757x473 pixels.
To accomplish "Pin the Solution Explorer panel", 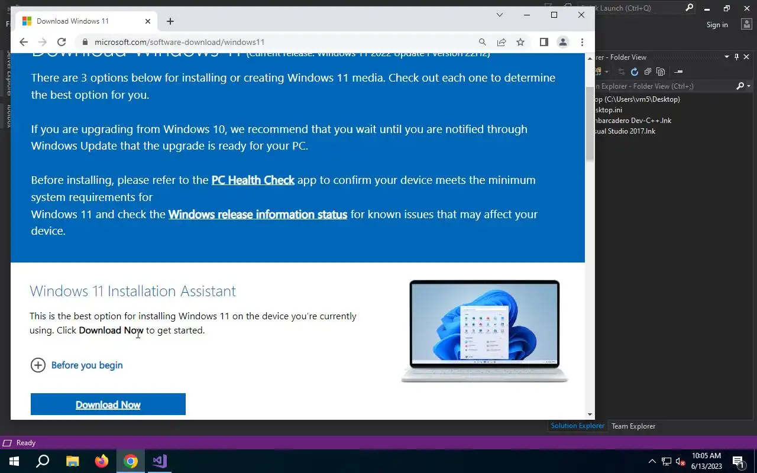I will click(736, 57).
